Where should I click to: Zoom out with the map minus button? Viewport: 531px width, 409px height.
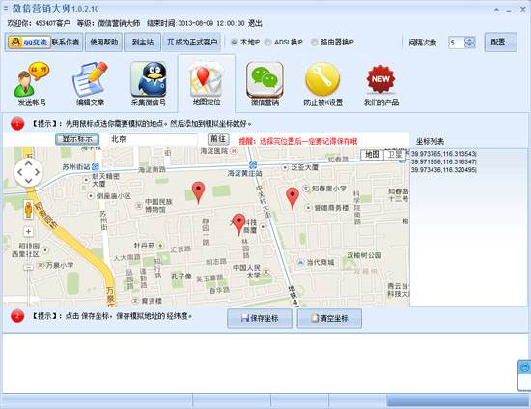tap(28, 268)
